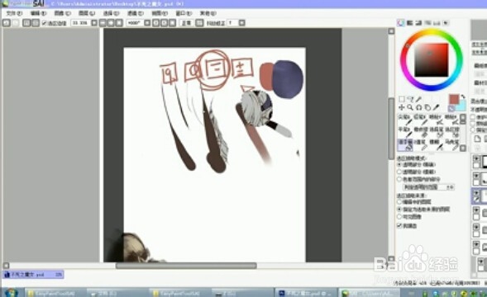This screenshot has height=297, width=487.
Task: Select the eyedropper color picker tool
Action: pyautogui.click(x=437, y=107)
